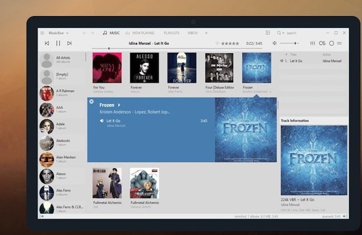Viewport: 362px width, 235px height.
Task: Select artist Alan Menken
Action: tap(62, 159)
